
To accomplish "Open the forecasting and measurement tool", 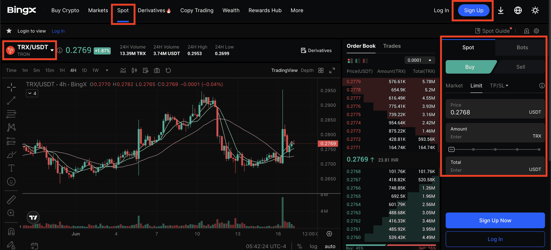I will point(11,141).
